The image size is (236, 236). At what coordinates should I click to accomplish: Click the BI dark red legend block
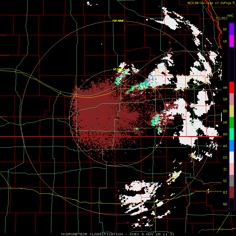click(232, 192)
